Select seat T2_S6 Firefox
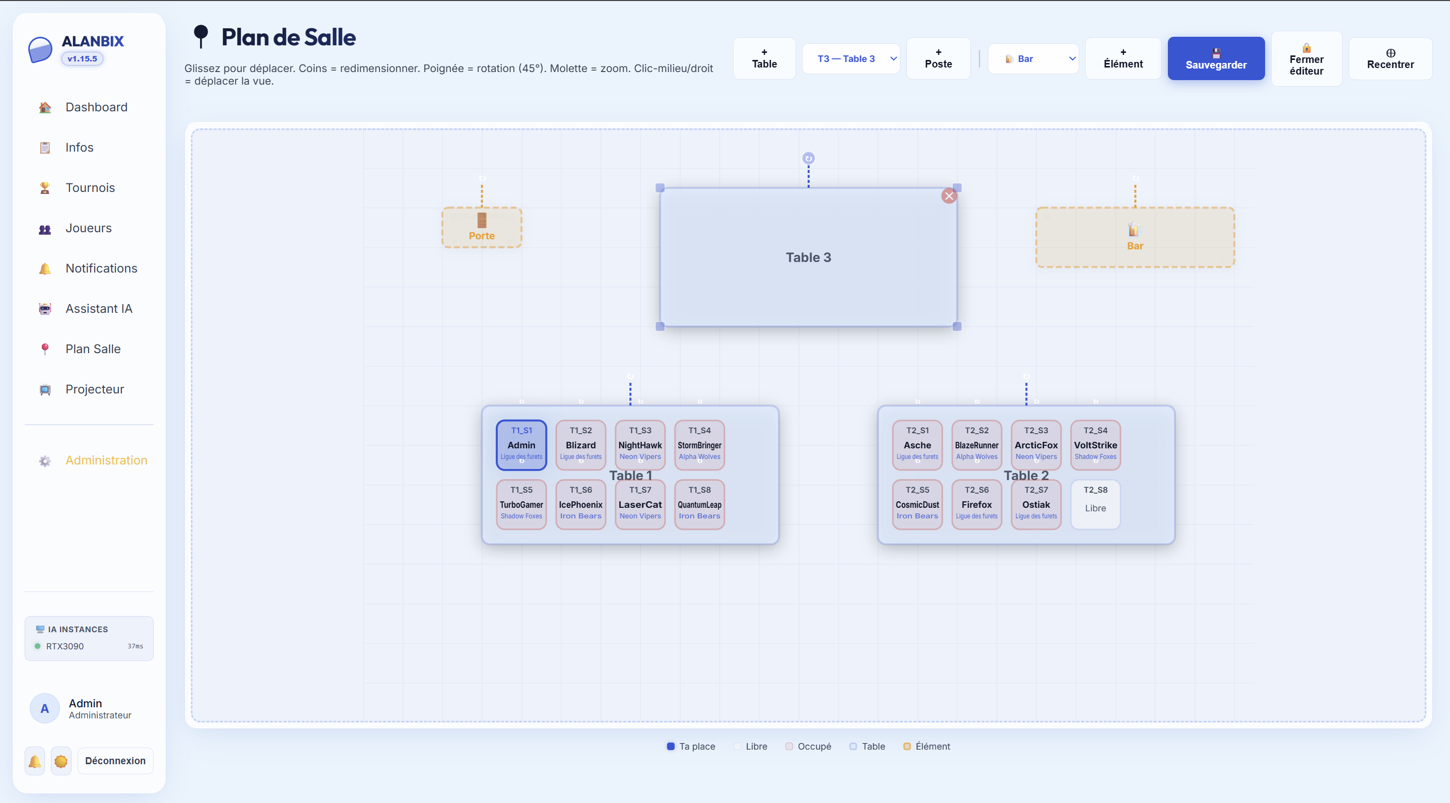Screen dimensions: 1450x803 (x=976, y=504)
